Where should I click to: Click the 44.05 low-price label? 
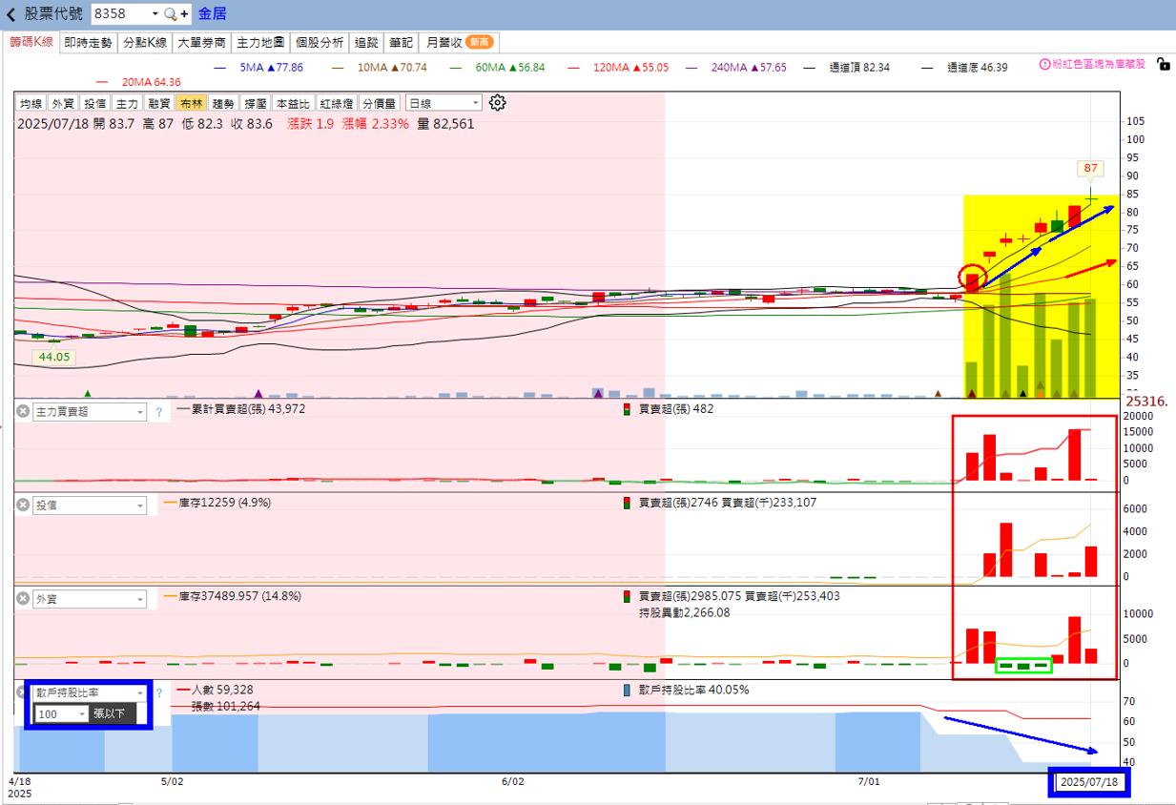(53, 357)
